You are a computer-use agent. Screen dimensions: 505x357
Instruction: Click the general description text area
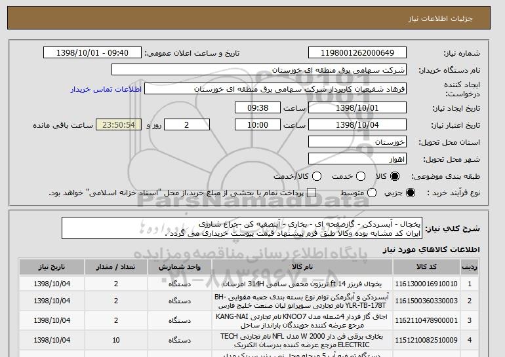[x=242, y=228]
